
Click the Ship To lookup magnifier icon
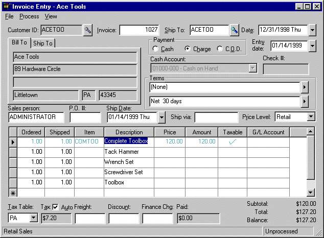click(x=235, y=30)
